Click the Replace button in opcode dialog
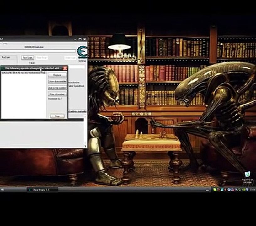This screenshot has height=226, width=256. (57, 75)
